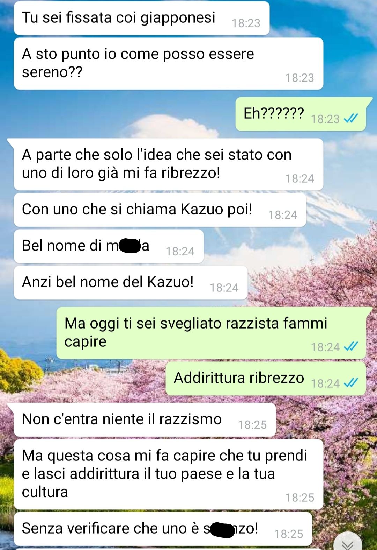The width and height of the screenshot is (377, 550).
Task: Tap the 'Eh??????' sent message bubble
Action: (301, 114)
